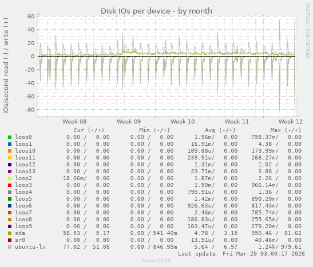Viewport: 313px width, 267px height.
Task: Click the 'Last update' timestamp line
Action: (x=241, y=254)
